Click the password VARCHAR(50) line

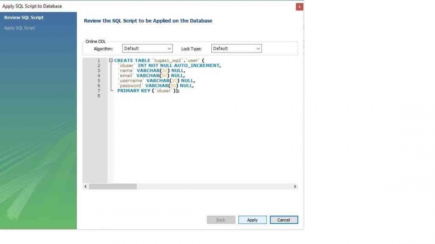click(155, 86)
